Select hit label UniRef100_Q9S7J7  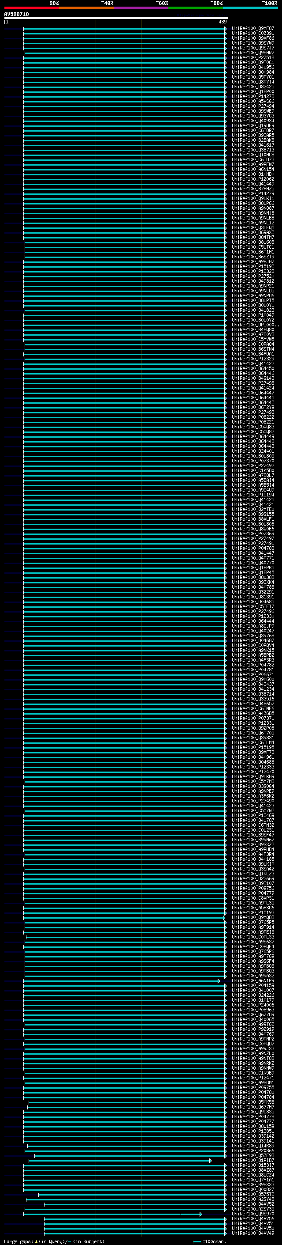(x=253, y=48)
